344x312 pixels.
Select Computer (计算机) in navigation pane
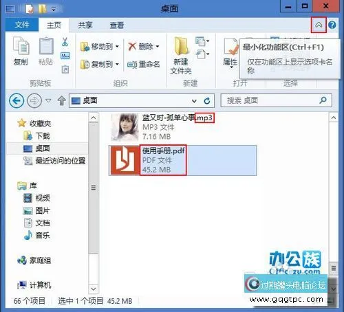click(x=34, y=285)
